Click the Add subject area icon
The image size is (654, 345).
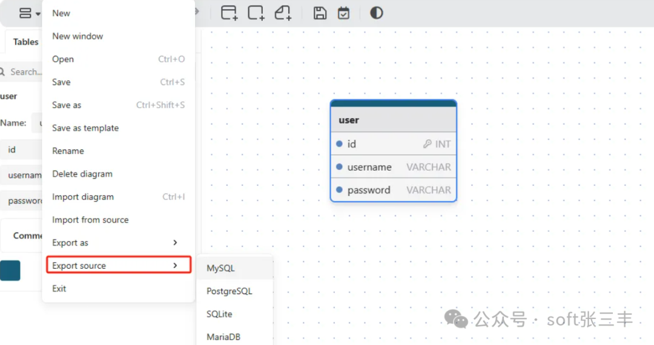point(256,13)
